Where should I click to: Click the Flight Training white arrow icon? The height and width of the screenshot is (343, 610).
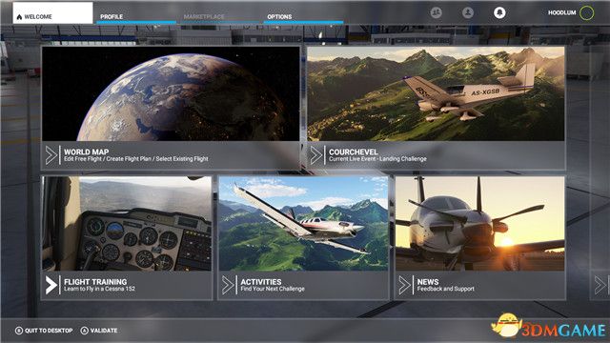coord(51,285)
